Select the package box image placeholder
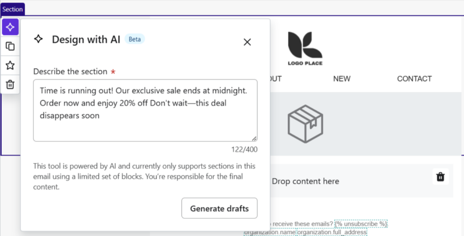464x236 pixels. pos(305,124)
